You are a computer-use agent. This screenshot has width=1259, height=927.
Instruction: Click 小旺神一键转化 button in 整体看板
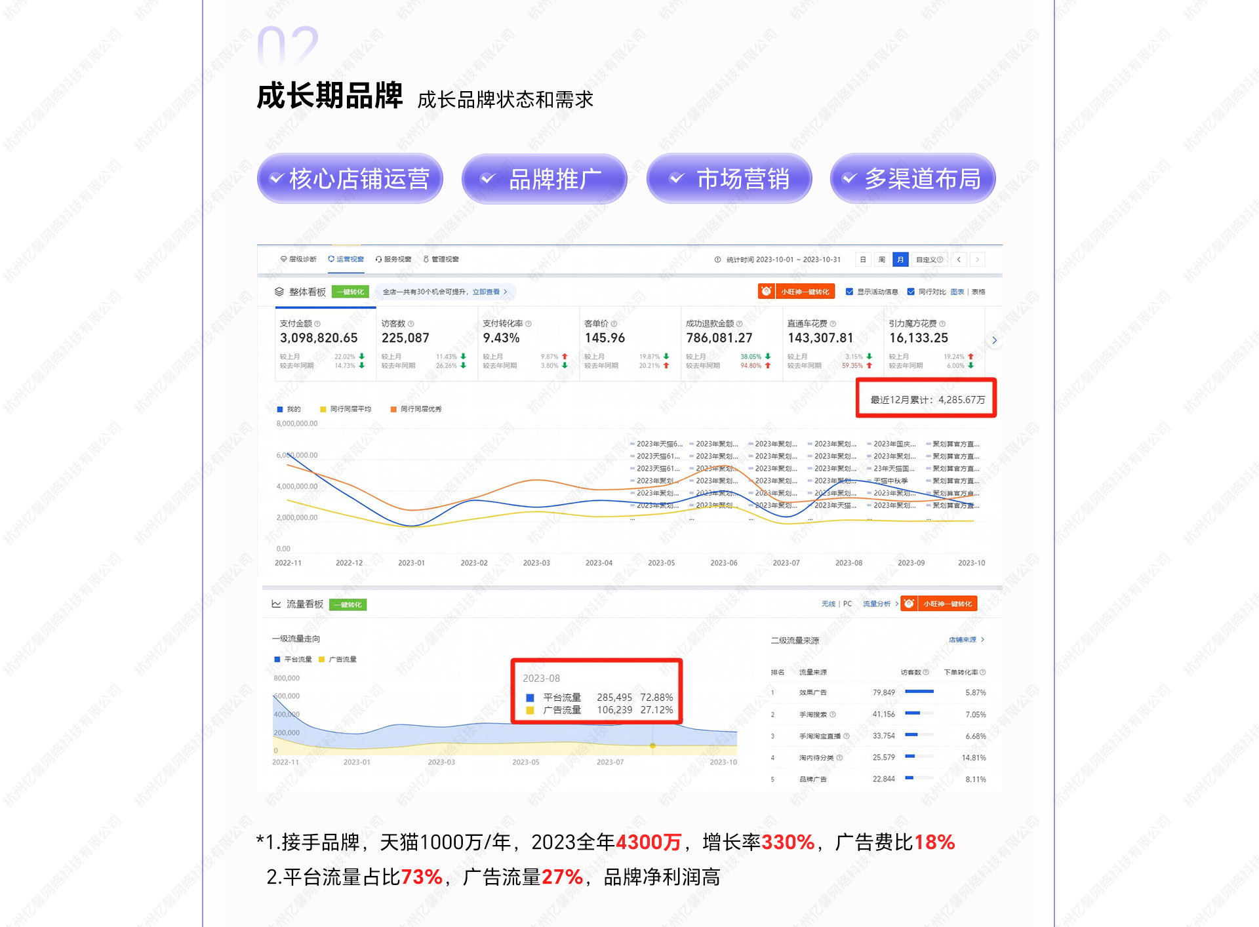coord(796,291)
